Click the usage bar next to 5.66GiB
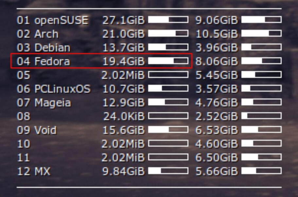298x197 pixels. point(261,171)
